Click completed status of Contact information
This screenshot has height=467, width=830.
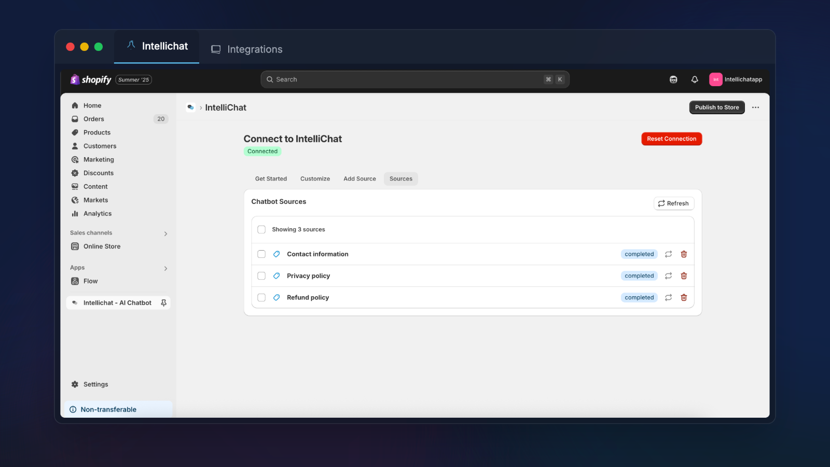click(639, 254)
